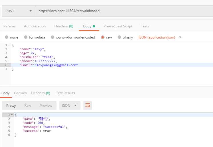
Task: Select the form-data body type
Action: [x=34, y=37]
